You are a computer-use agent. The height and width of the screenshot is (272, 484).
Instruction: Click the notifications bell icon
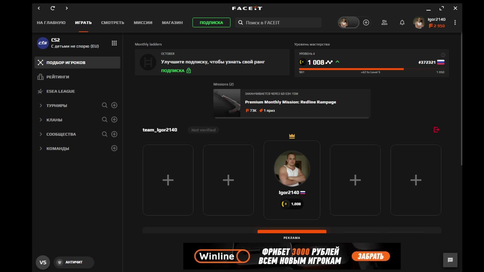coord(402,23)
